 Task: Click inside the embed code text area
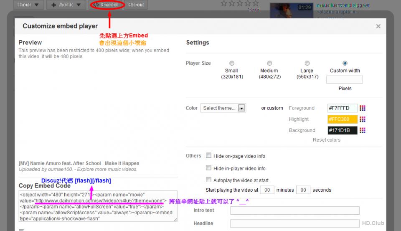pyautogui.click(x=98, y=206)
